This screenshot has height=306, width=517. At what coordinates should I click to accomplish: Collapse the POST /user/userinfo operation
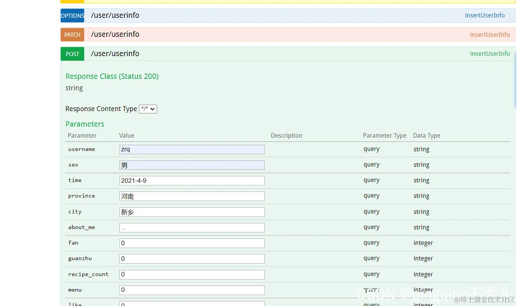click(x=115, y=54)
